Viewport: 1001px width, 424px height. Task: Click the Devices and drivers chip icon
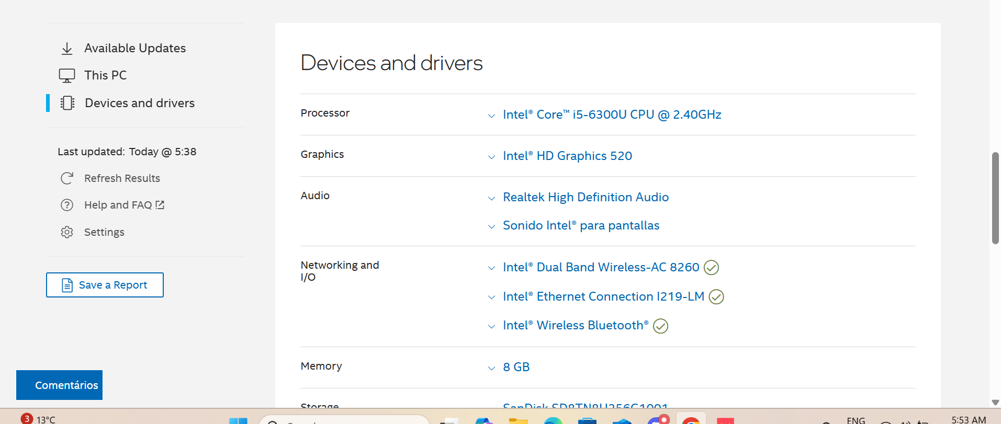pos(68,103)
